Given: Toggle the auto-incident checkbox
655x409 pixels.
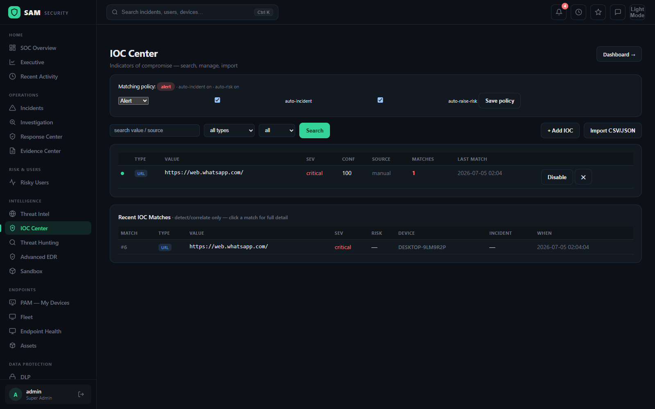Looking at the screenshot, I should (x=217, y=100).
